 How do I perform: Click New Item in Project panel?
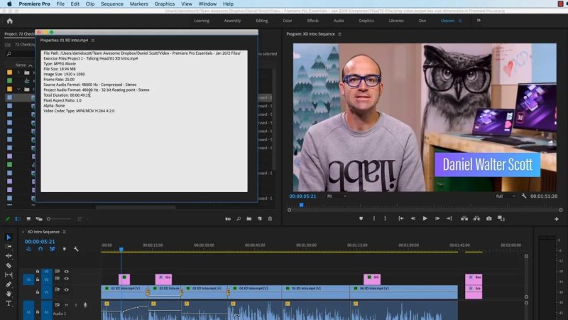pos(259,219)
